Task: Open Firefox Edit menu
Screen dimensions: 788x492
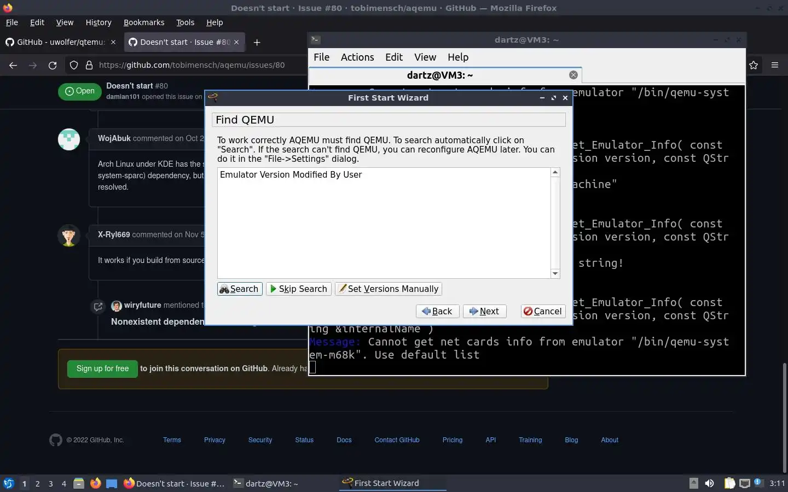Action: coord(37,22)
